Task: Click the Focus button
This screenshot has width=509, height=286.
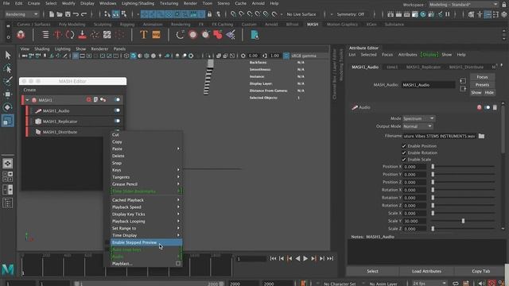Action: (x=483, y=77)
